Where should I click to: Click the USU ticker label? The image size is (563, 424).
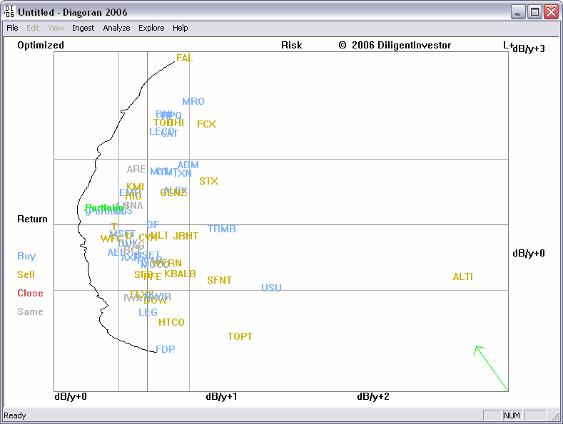(x=271, y=289)
